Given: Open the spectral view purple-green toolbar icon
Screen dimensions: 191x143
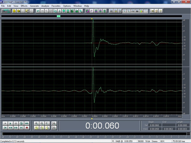Looking at the screenshot, I should (87, 11).
